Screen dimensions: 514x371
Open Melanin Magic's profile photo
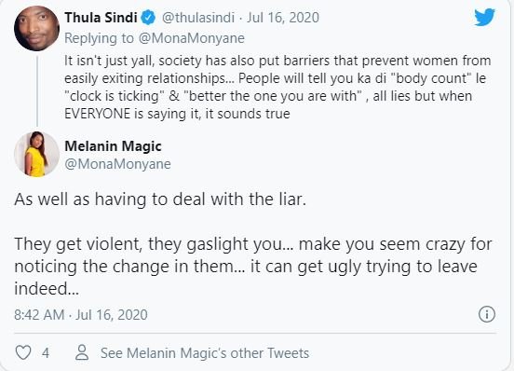(36, 154)
